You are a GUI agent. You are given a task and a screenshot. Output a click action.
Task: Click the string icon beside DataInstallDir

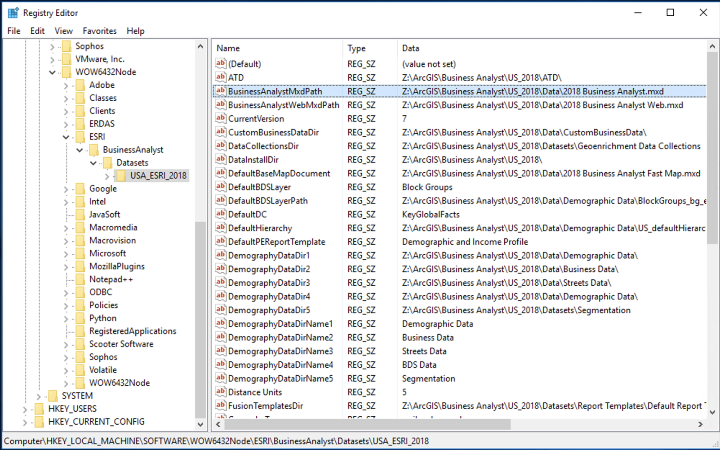[x=220, y=159]
